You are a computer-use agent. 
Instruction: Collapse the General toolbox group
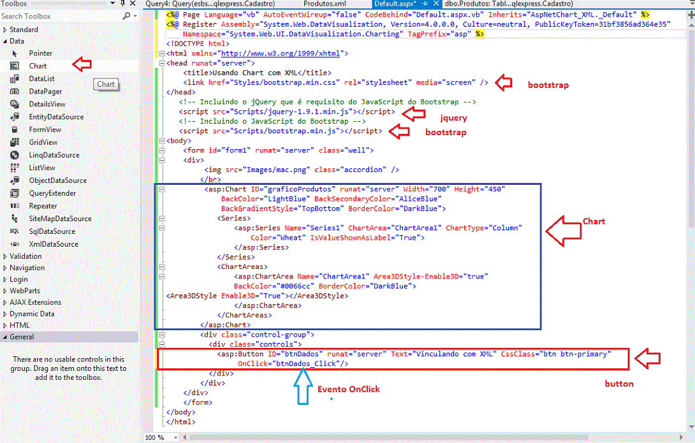[5, 337]
